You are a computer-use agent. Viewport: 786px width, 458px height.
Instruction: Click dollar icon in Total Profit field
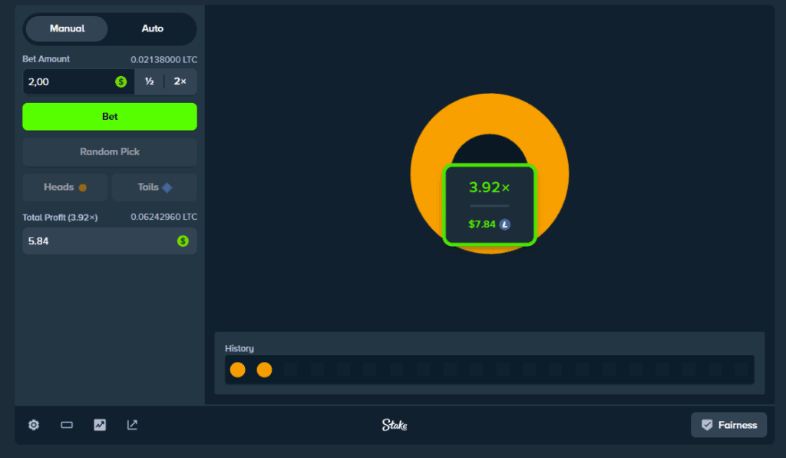coord(183,241)
